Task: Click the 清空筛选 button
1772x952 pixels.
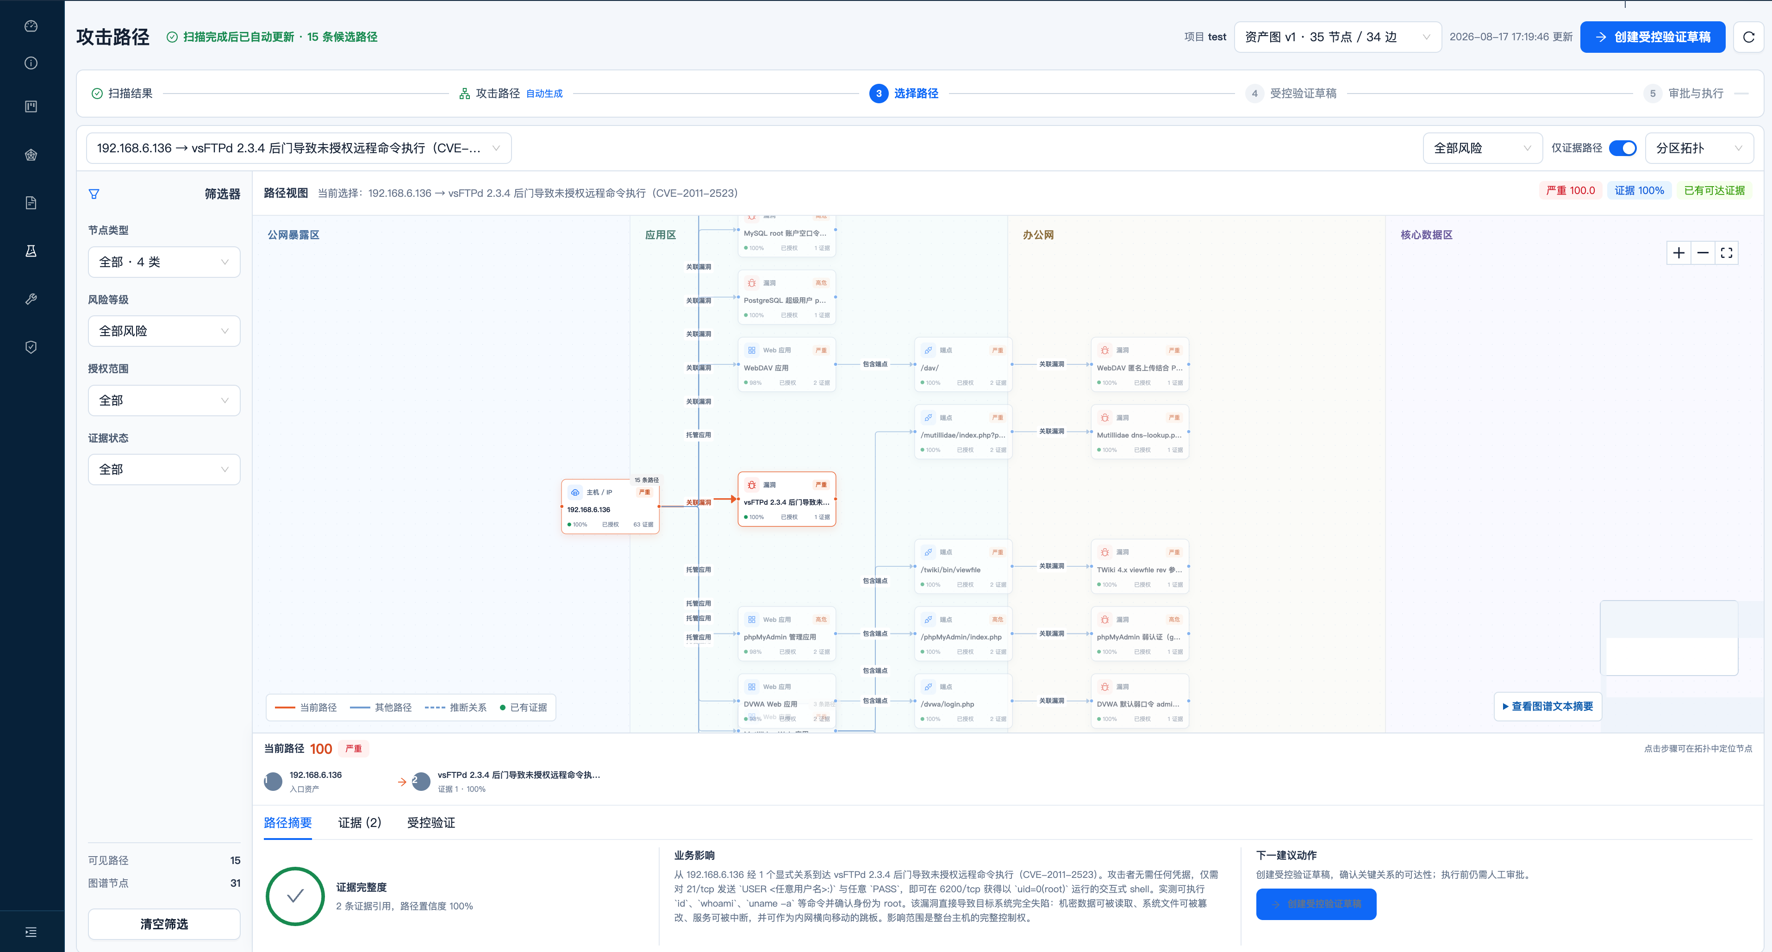Action: click(164, 924)
